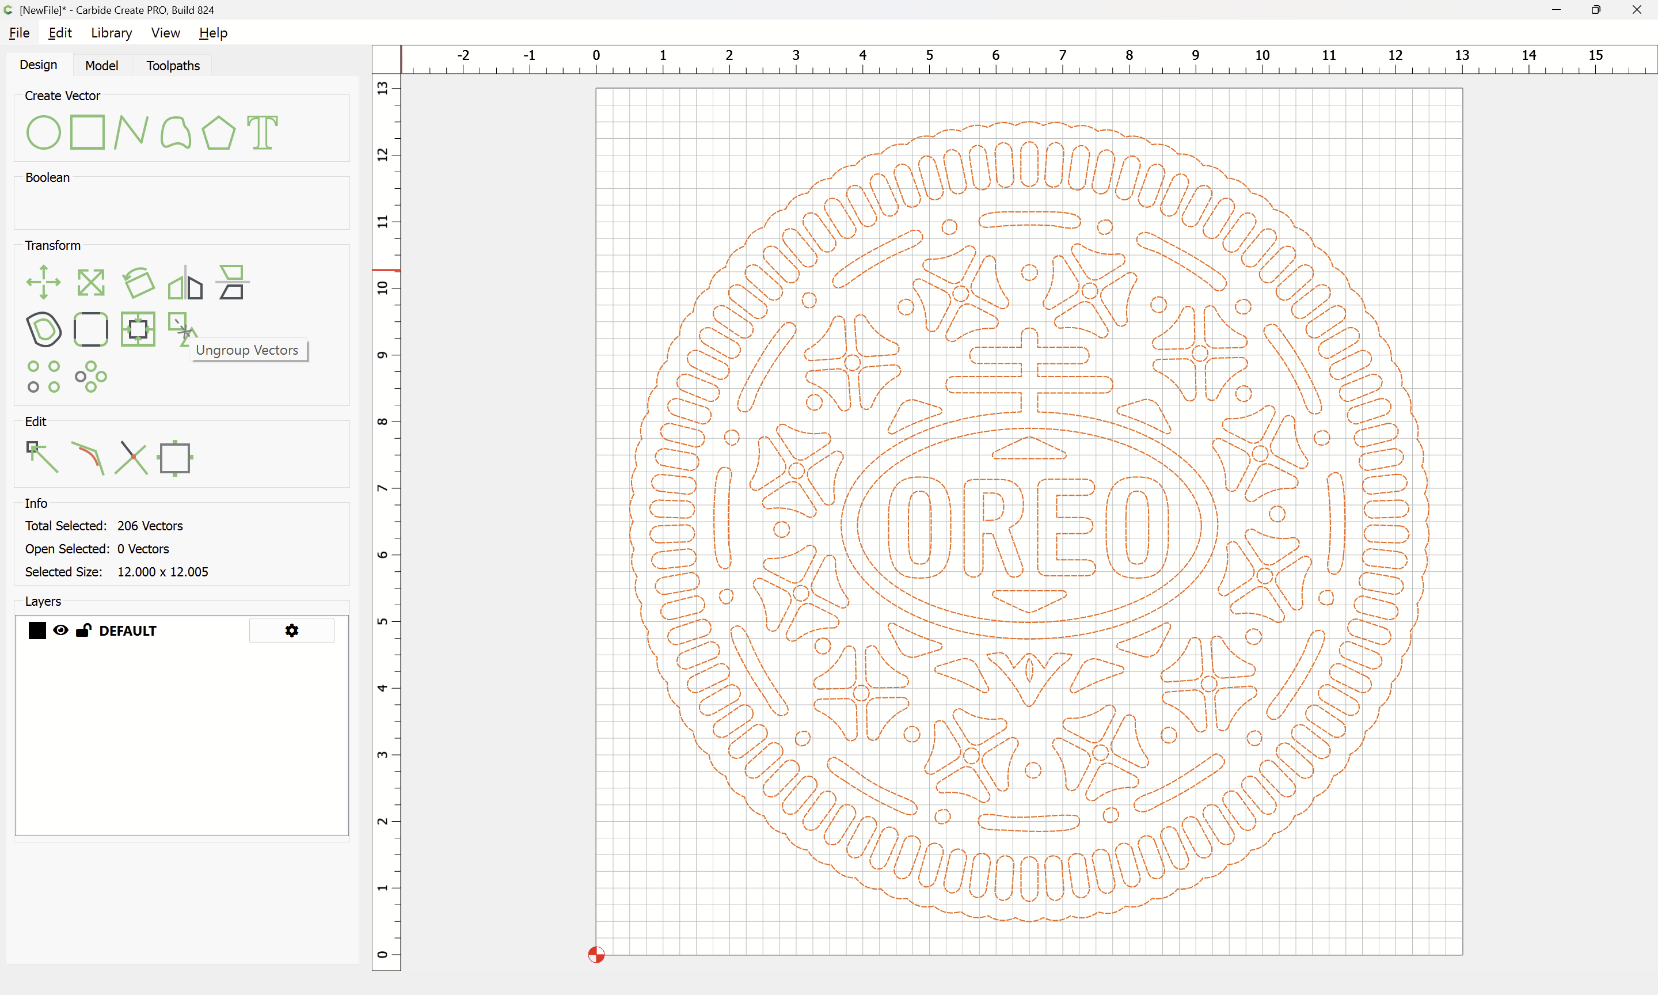
Task: Open DEFAULT layer settings gear button
Action: (x=291, y=631)
